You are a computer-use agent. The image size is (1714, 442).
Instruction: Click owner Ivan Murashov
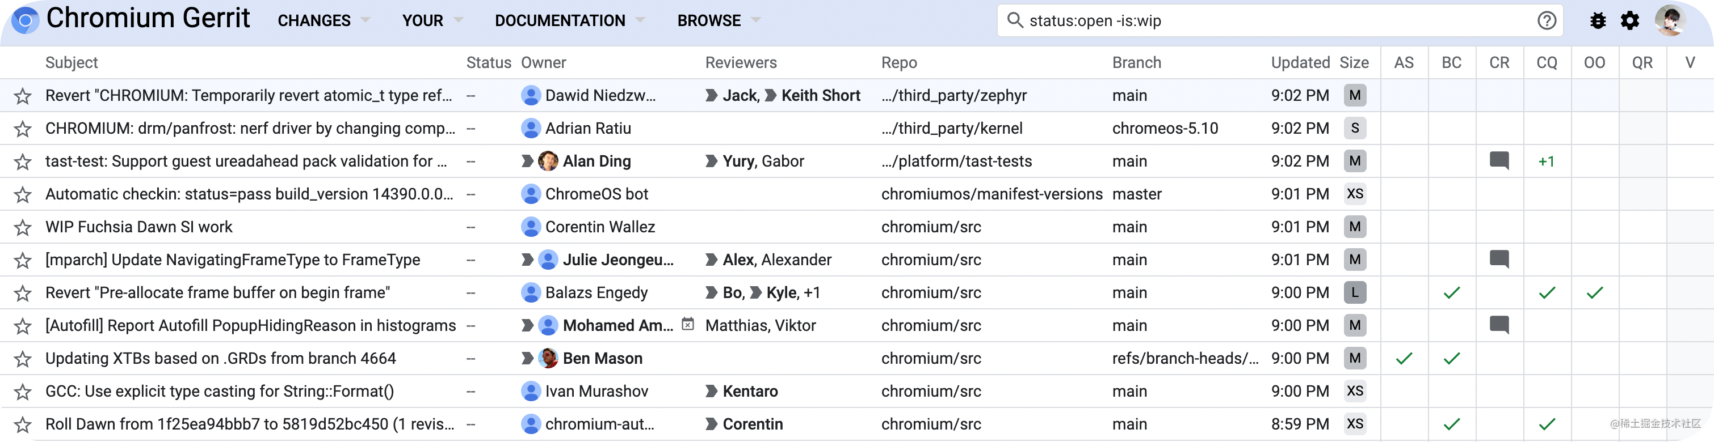[x=596, y=391]
